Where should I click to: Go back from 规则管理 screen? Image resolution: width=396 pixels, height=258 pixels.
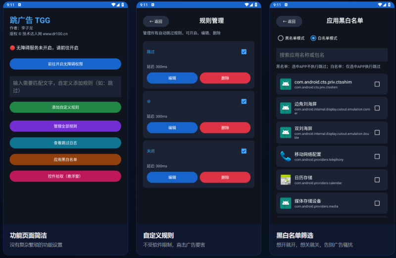(156, 21)
